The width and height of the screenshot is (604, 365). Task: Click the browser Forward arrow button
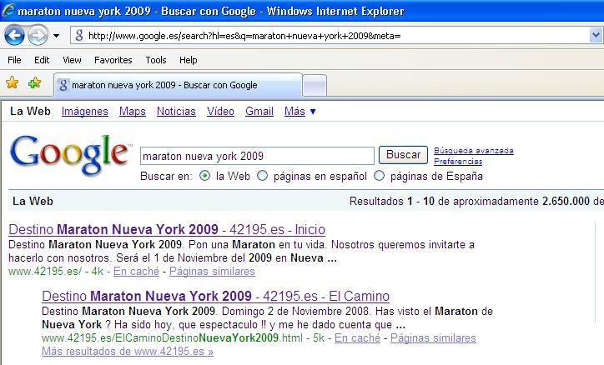pos(38,36)
